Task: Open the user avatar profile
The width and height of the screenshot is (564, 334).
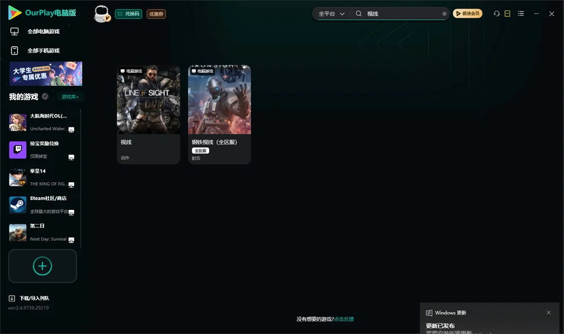Action: point(102,14)
